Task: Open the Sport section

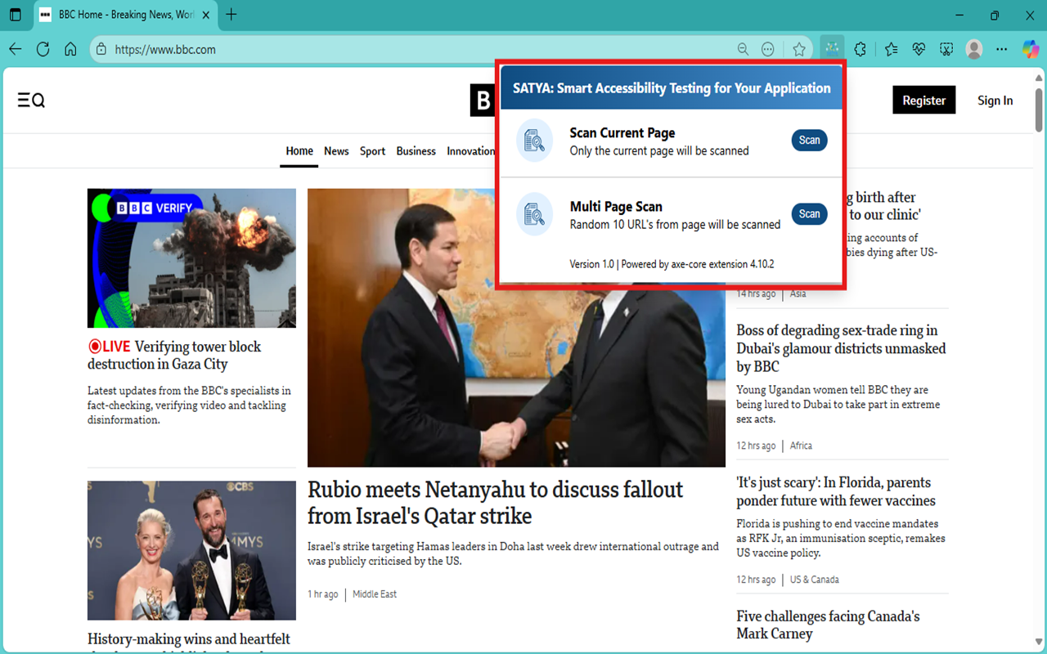Action: (x=372, y=151)
